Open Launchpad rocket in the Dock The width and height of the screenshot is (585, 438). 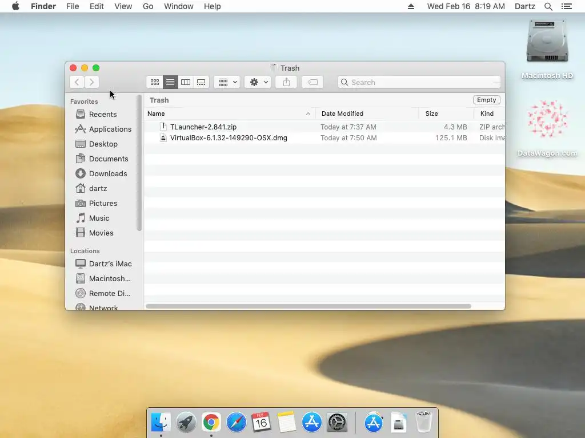pyautogui.click(x=186, y=422)
